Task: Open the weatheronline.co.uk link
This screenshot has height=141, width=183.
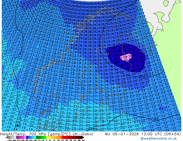Action: click(x=159, y=138)
